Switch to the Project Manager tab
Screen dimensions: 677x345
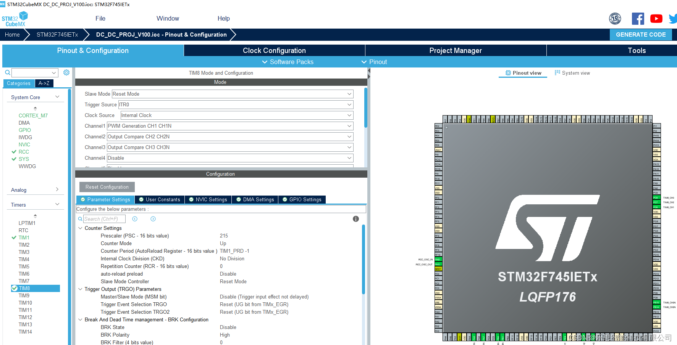456,50
